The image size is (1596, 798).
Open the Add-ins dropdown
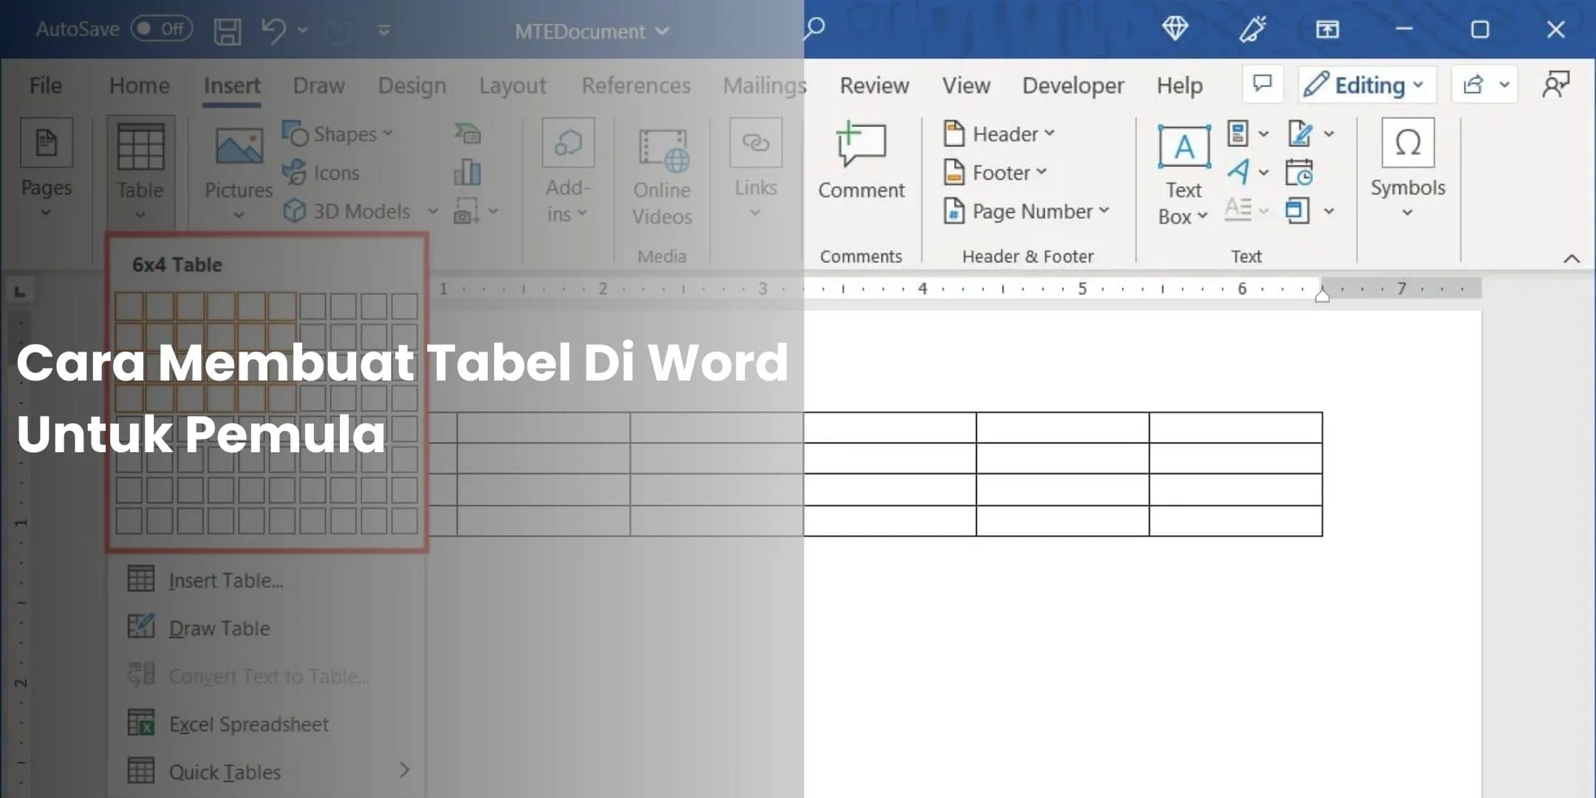coord(567,171)
